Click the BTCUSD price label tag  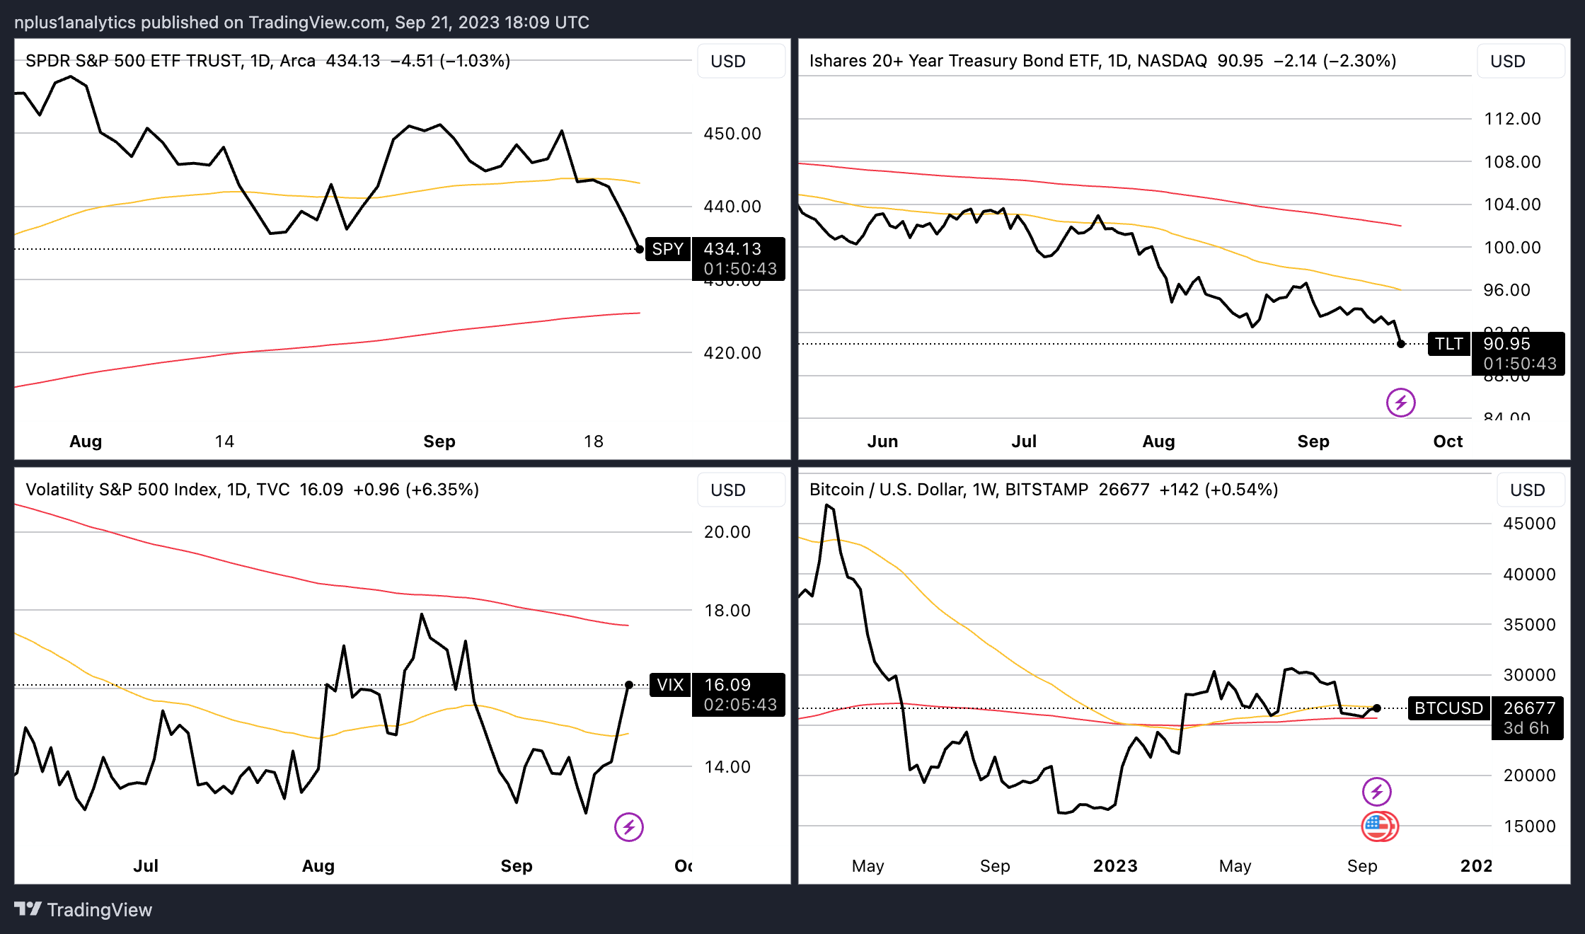[x=1448, y=708]
